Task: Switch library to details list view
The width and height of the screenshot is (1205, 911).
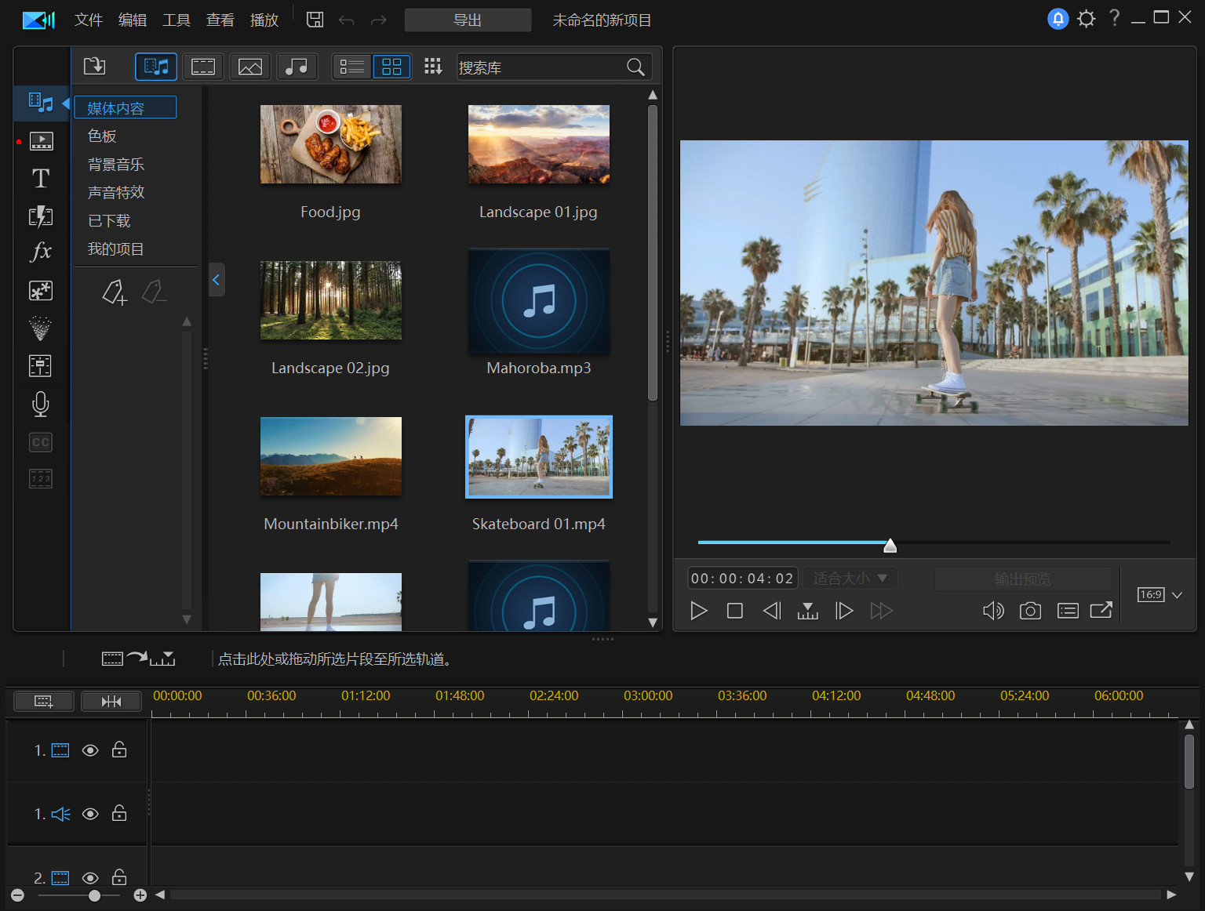Action: 351,67
